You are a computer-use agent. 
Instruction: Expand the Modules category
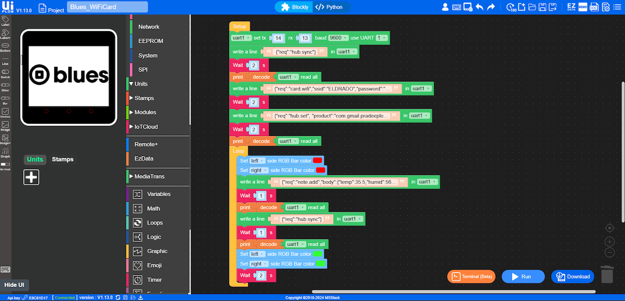(x=143, y=112)
